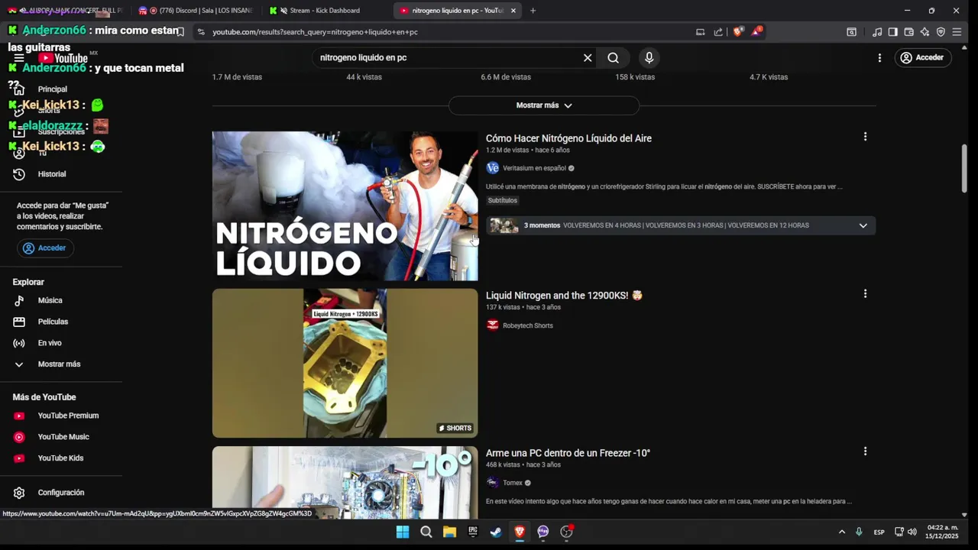Start voice search with microphone icon
The width and height of the screenshot is (978, 550).
click(x=649, y=58)
